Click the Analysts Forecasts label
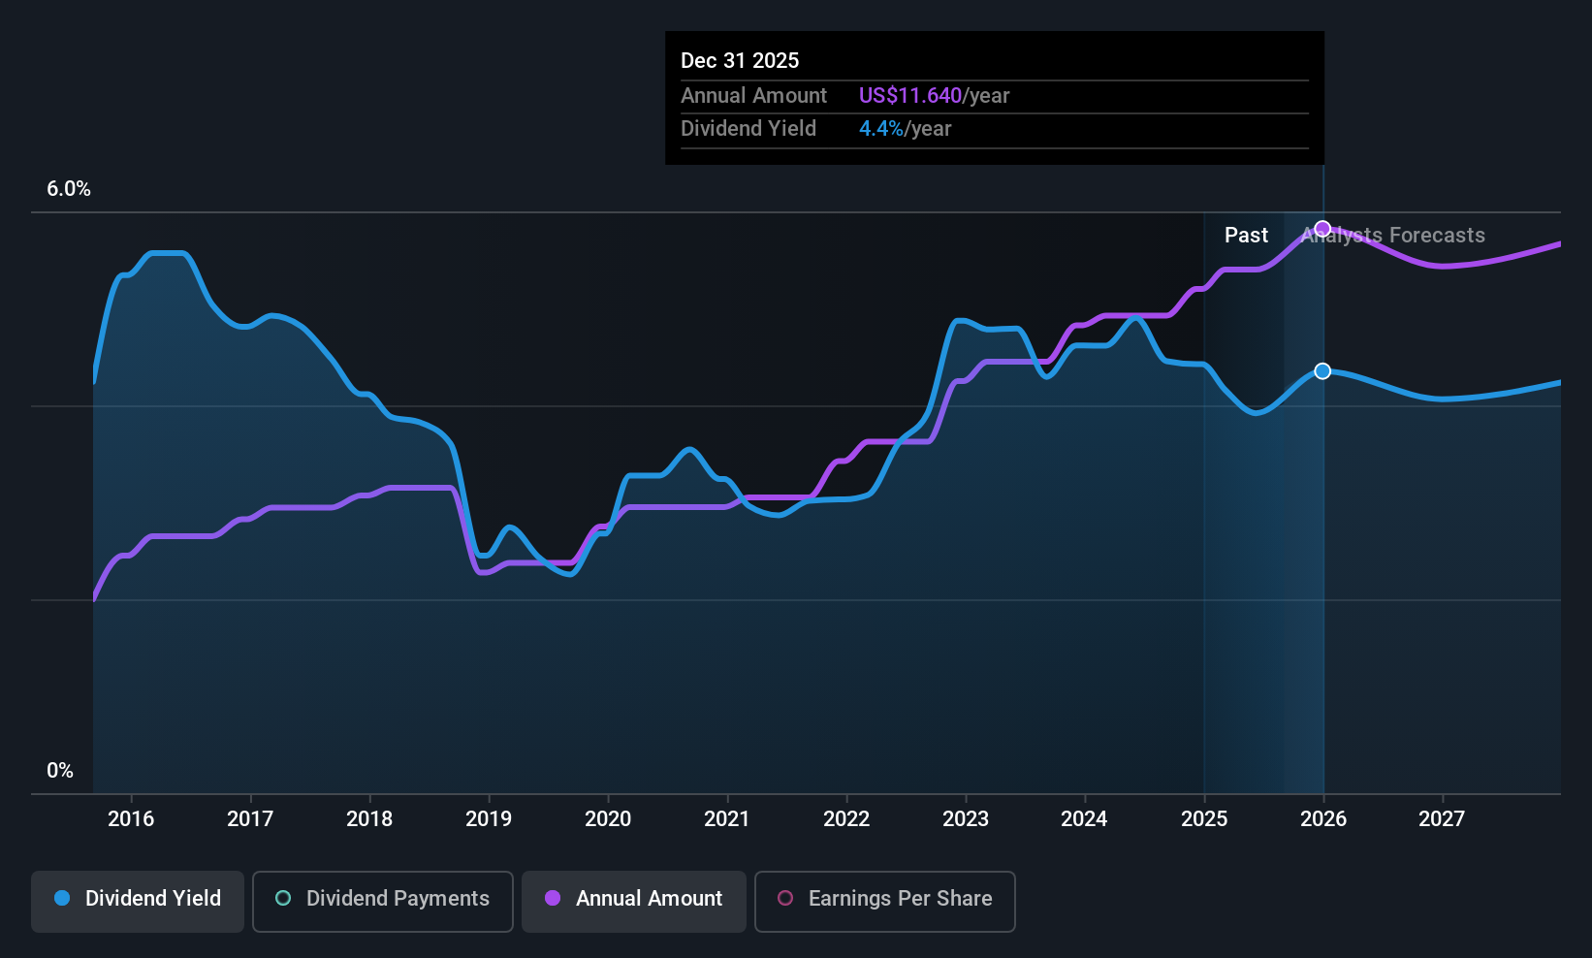The width and height of the screenshot is (1592, 958). tap(1393, 235)
